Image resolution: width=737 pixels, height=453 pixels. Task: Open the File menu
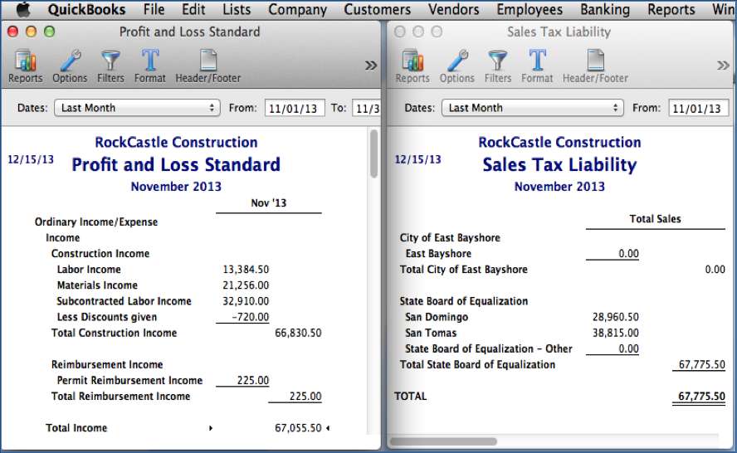(x=154, y=9)
